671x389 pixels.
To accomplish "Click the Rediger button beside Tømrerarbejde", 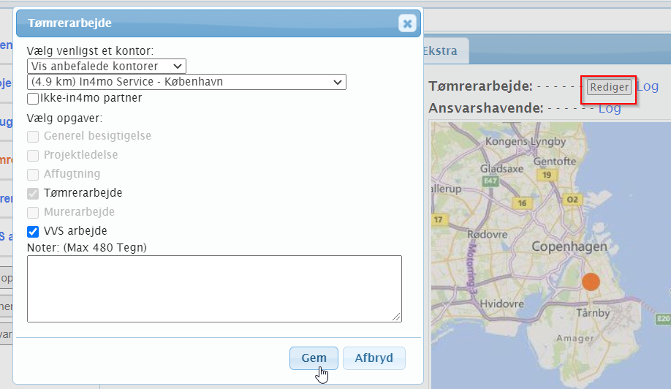I will pos(609,87).
